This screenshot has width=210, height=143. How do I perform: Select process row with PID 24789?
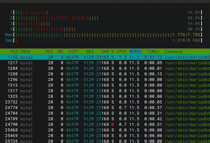pyautogui.click(x=105, y=119)
